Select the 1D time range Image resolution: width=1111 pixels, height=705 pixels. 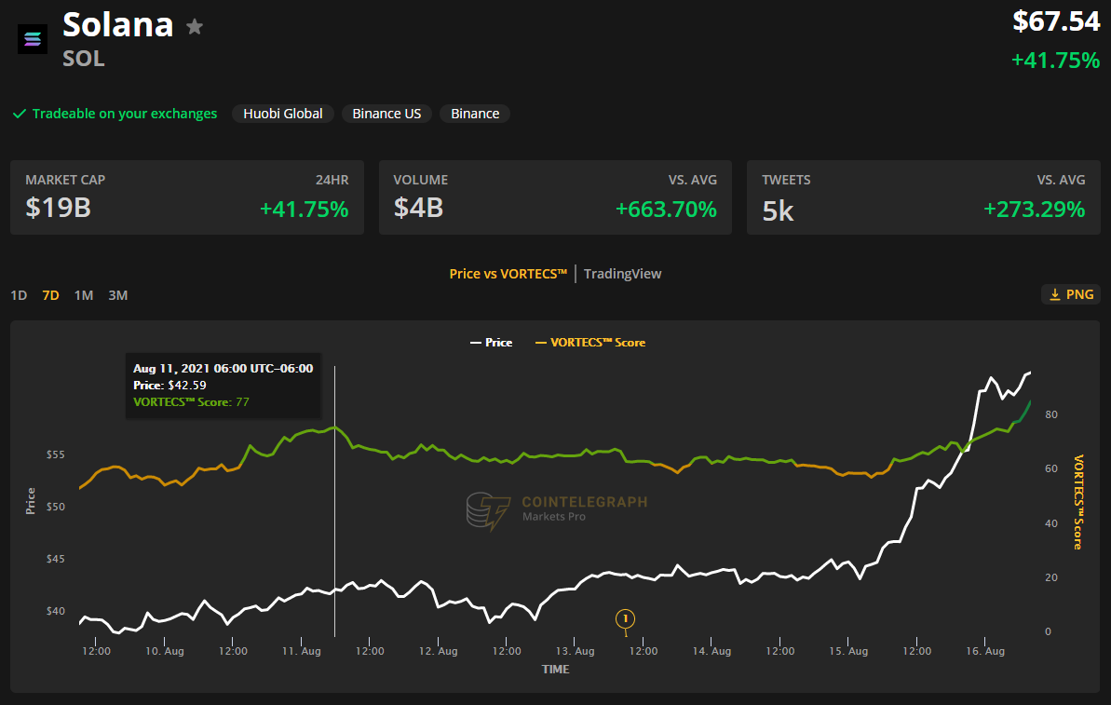[19, 295]
